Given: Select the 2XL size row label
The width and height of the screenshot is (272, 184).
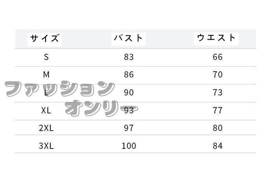Looking at the screenshot, I should (46, 128).
